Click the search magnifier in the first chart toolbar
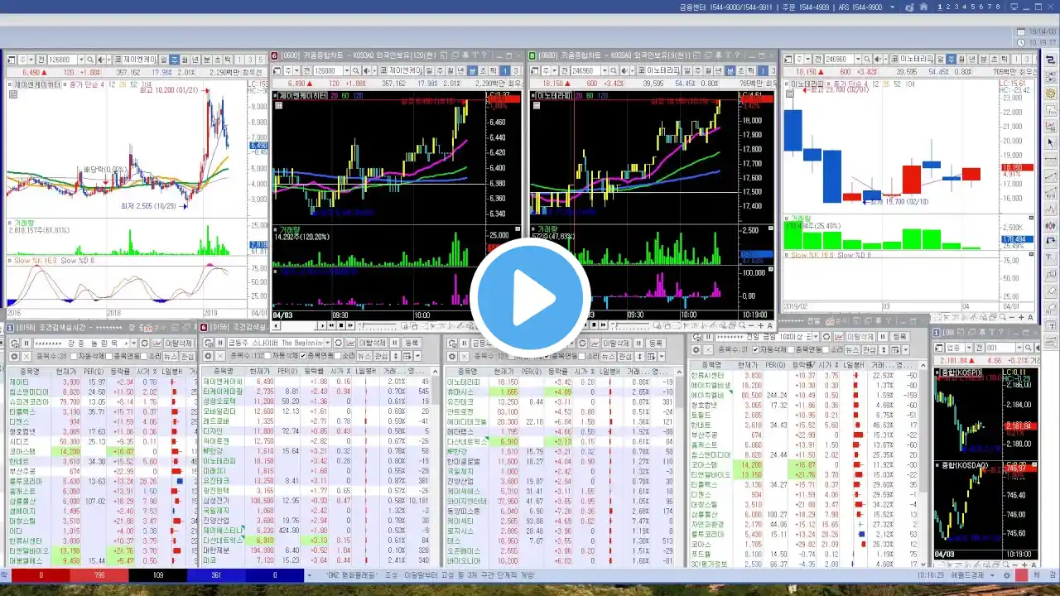Image resolution: width=1060 pixels, height=596 pixels. coord(89,60)
